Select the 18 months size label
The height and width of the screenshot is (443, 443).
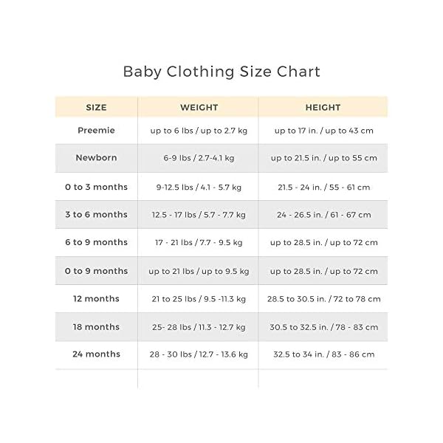(x=96, y=326)
